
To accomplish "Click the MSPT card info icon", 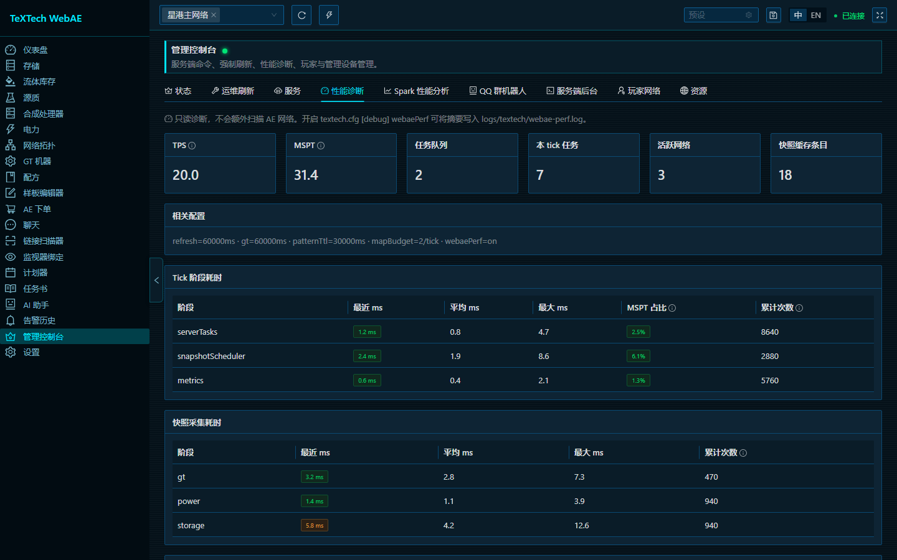I will [321, 146].
